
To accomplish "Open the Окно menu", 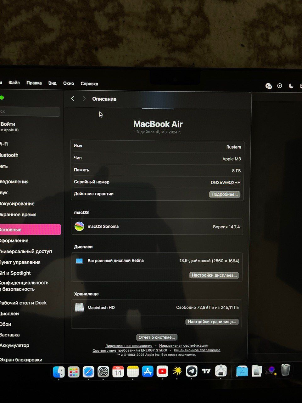I will pyautogui.click(x=69, y=83).
